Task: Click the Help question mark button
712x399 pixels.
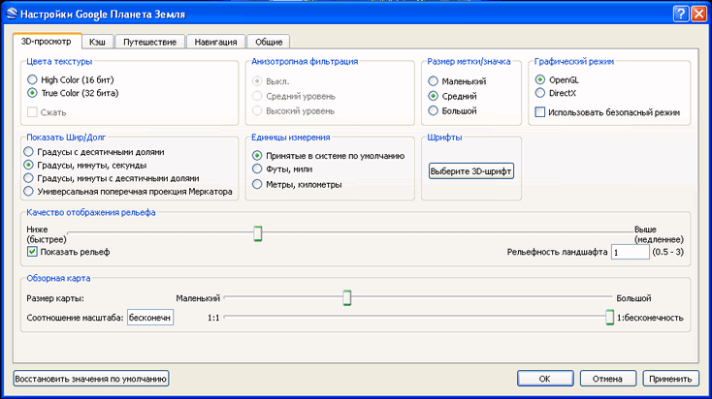Action: [x=681, y=15]
